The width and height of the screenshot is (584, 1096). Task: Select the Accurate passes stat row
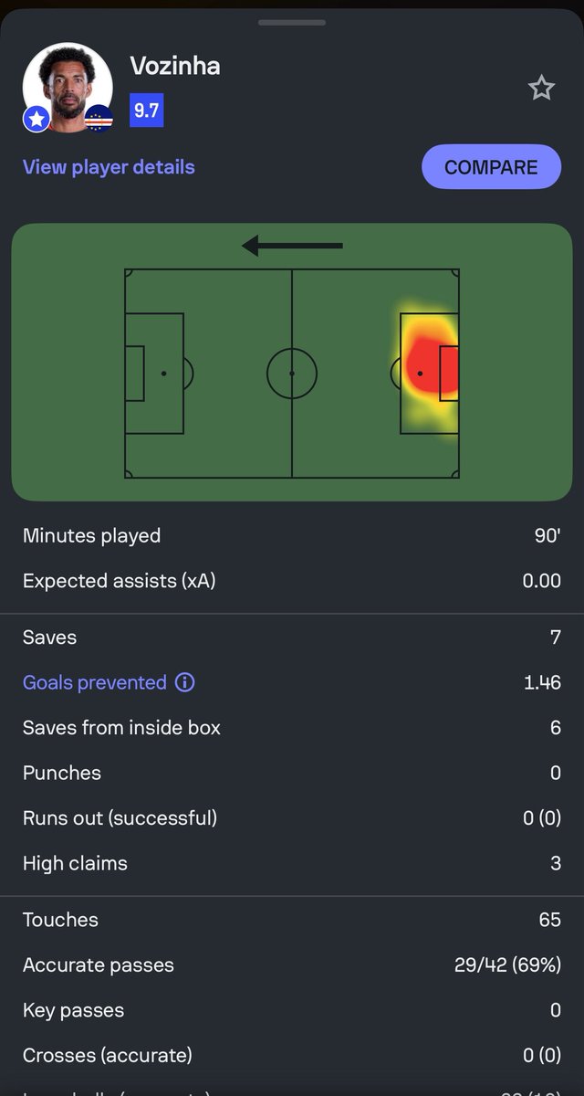click(292, 965)
